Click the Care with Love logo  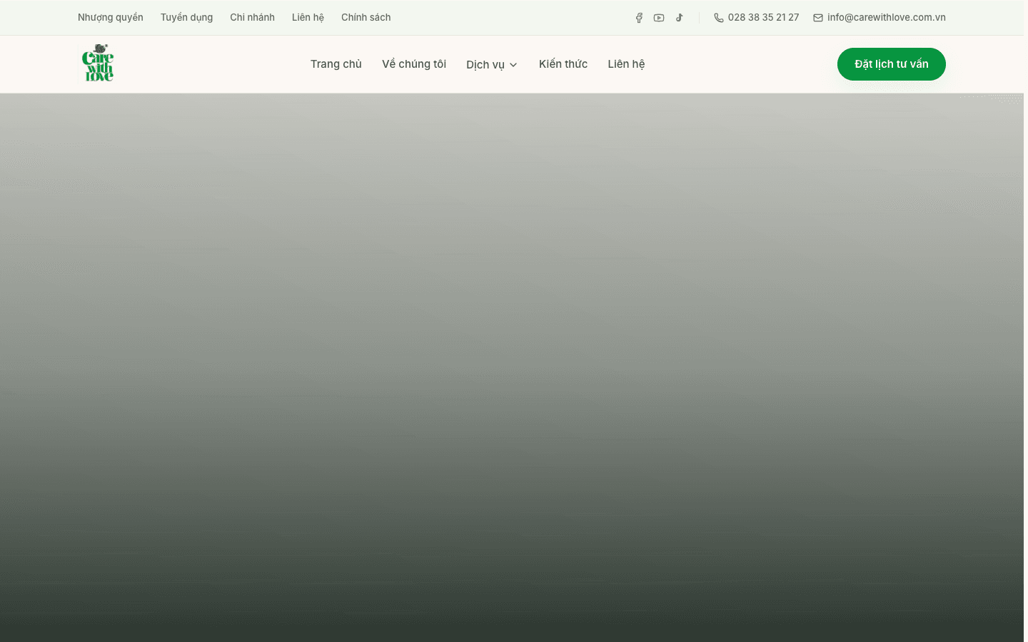[x=98, y=63]
